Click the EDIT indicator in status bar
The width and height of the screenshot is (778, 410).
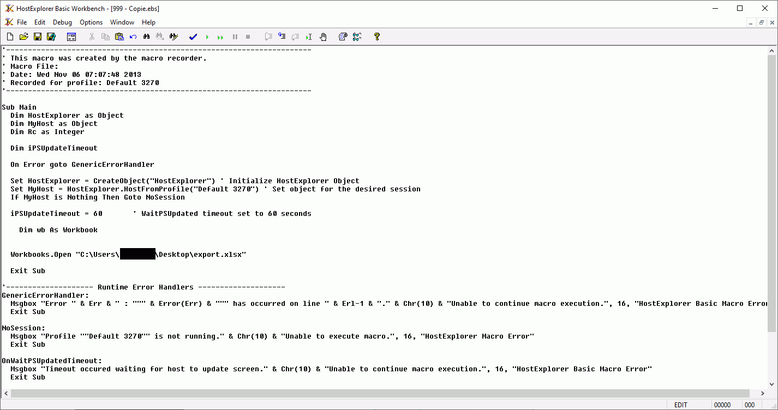681,405
